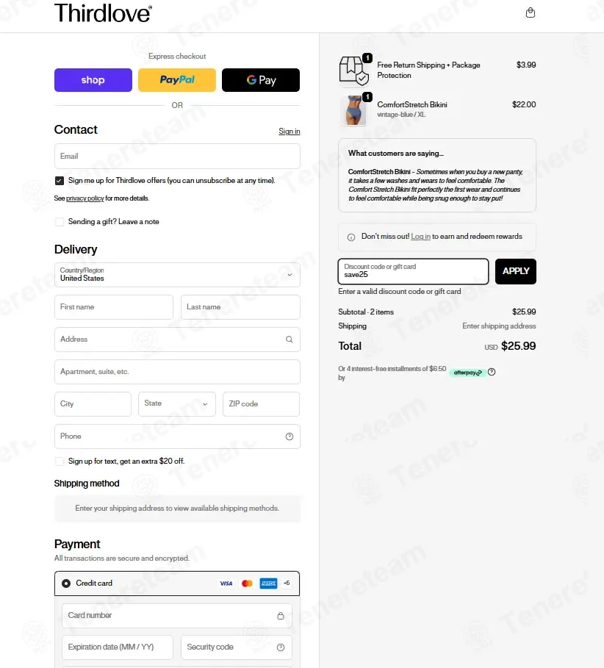Image resolution: width=604 pixels, height=668 pixels.
Task: Open the Country/Region dropdown
Action: [x=177, y=275]
